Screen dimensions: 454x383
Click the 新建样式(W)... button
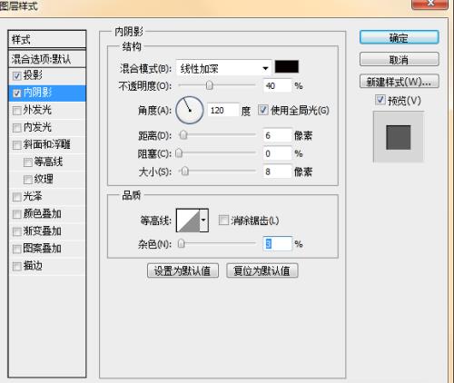point(400,82)
